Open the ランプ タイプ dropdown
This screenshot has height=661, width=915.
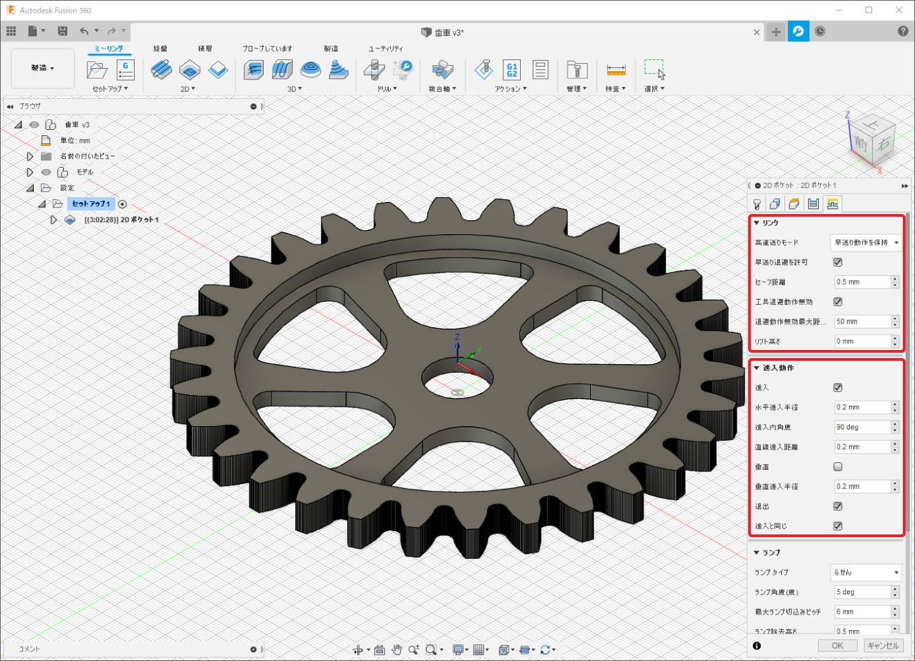(x=865, y=572)
